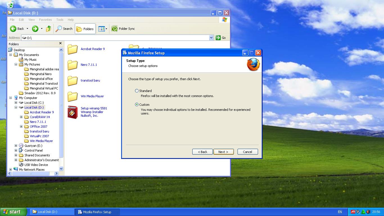
Task: Close the Folders pane with X
Action: (60, 43)
